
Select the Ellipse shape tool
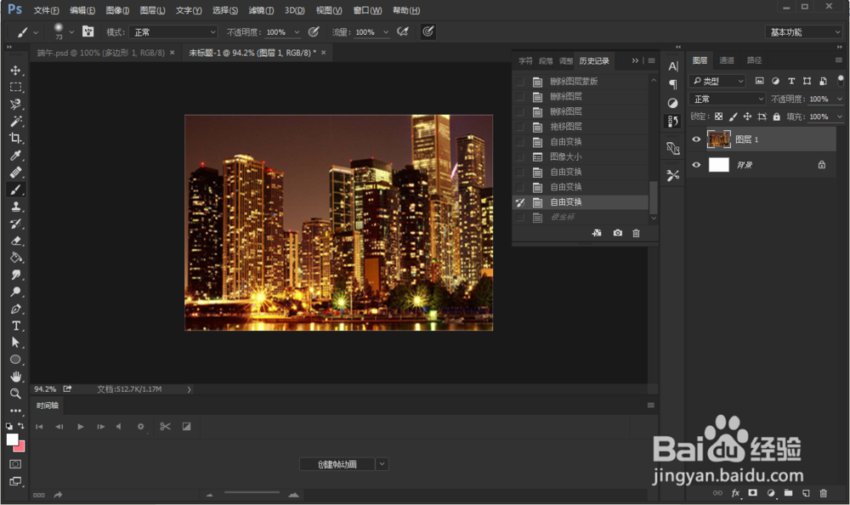point(15,360)
